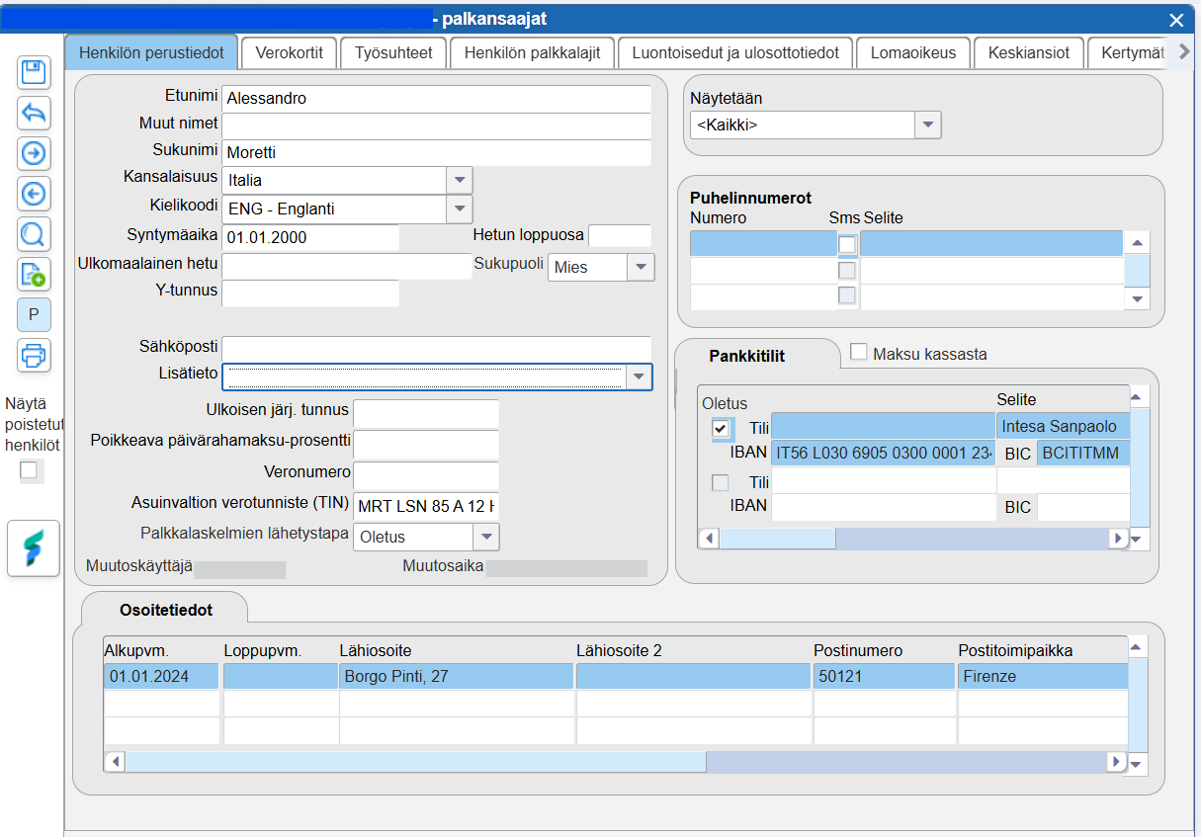The image size is (1201, 837).
Task: Enable Näytä poistetut henkilöt checkbox
Action: tap(29, 470)
